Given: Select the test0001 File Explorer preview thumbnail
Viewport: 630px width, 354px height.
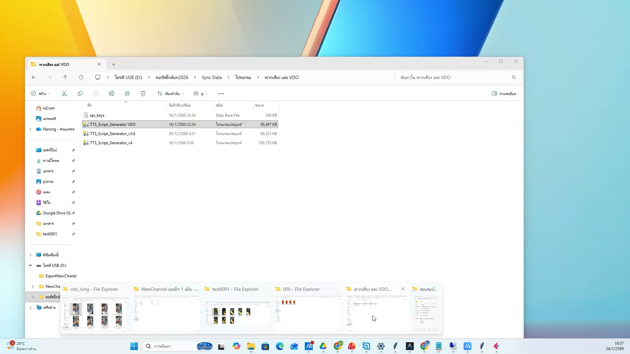Looking at the screenshot, I should (237, 312).
